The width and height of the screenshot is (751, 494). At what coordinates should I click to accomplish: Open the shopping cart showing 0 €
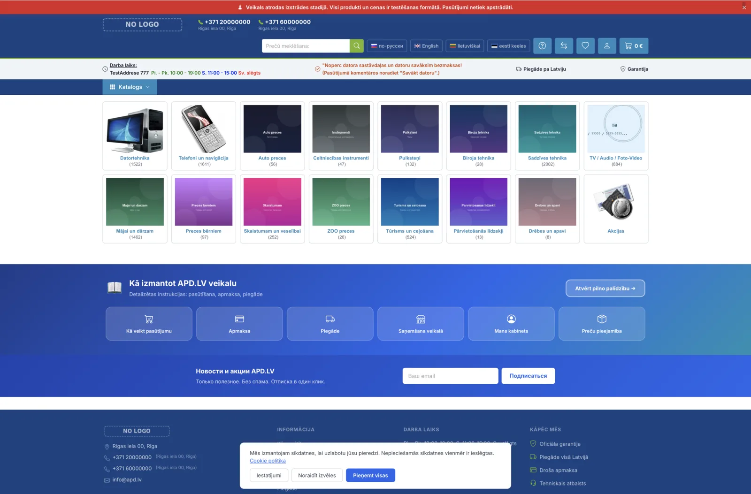tap(634, 46)
